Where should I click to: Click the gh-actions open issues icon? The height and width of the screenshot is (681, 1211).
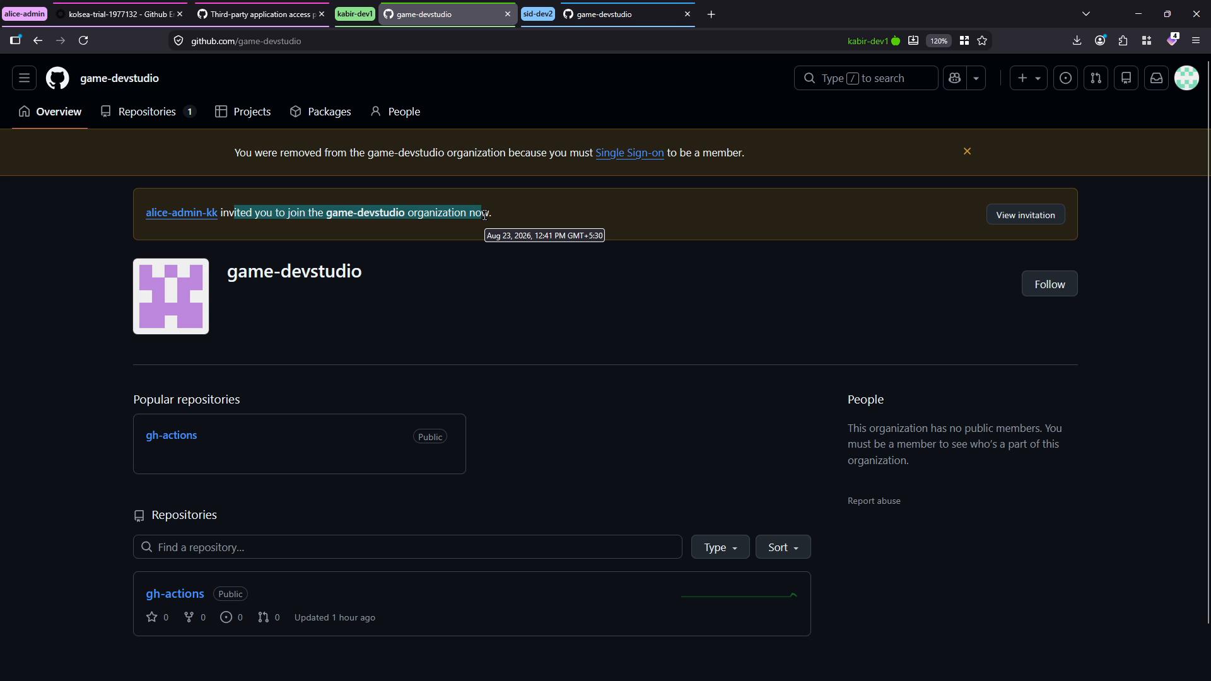(226, 617)
